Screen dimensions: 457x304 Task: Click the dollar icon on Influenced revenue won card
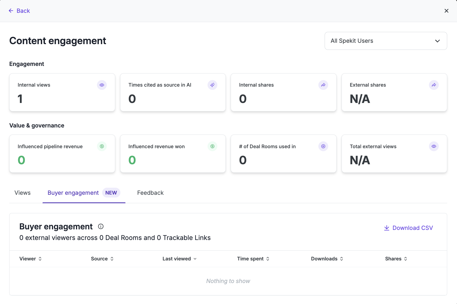tap(212, 146)
